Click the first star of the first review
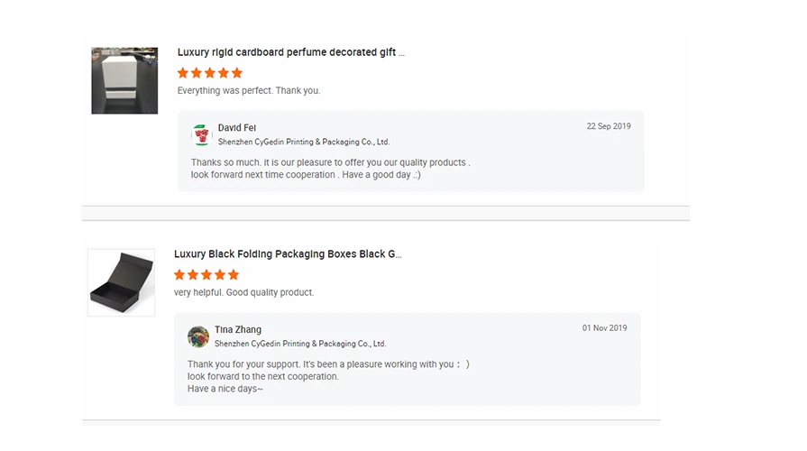807x451 pixels. (x=183, y=73)
